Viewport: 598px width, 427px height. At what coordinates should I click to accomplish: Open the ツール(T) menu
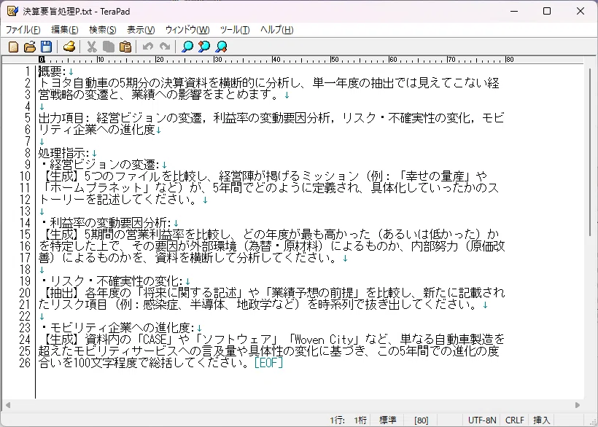235,30
